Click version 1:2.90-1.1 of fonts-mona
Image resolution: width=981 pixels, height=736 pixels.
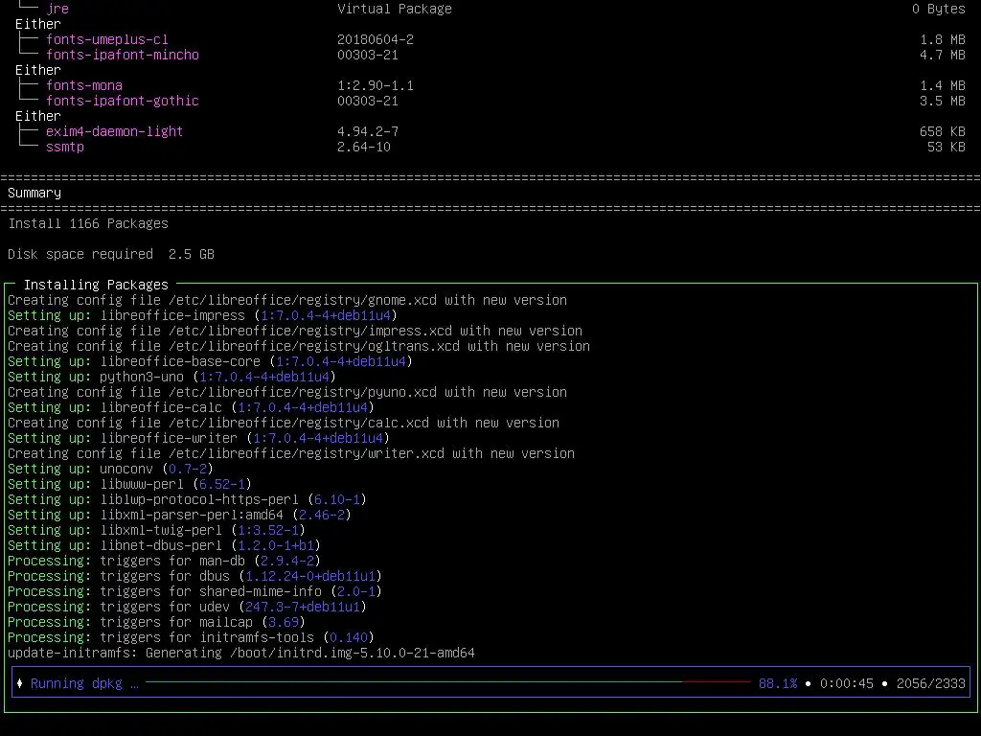376,85
